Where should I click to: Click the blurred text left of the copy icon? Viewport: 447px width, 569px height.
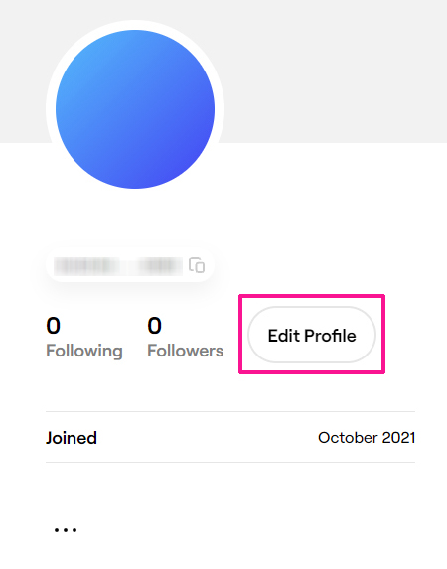click(118, 266)
